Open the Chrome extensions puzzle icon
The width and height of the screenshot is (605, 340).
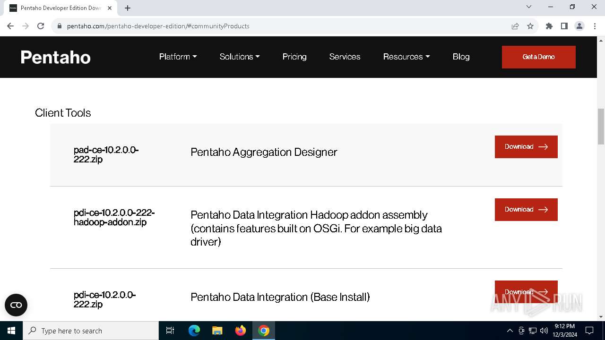pos(549,26)
